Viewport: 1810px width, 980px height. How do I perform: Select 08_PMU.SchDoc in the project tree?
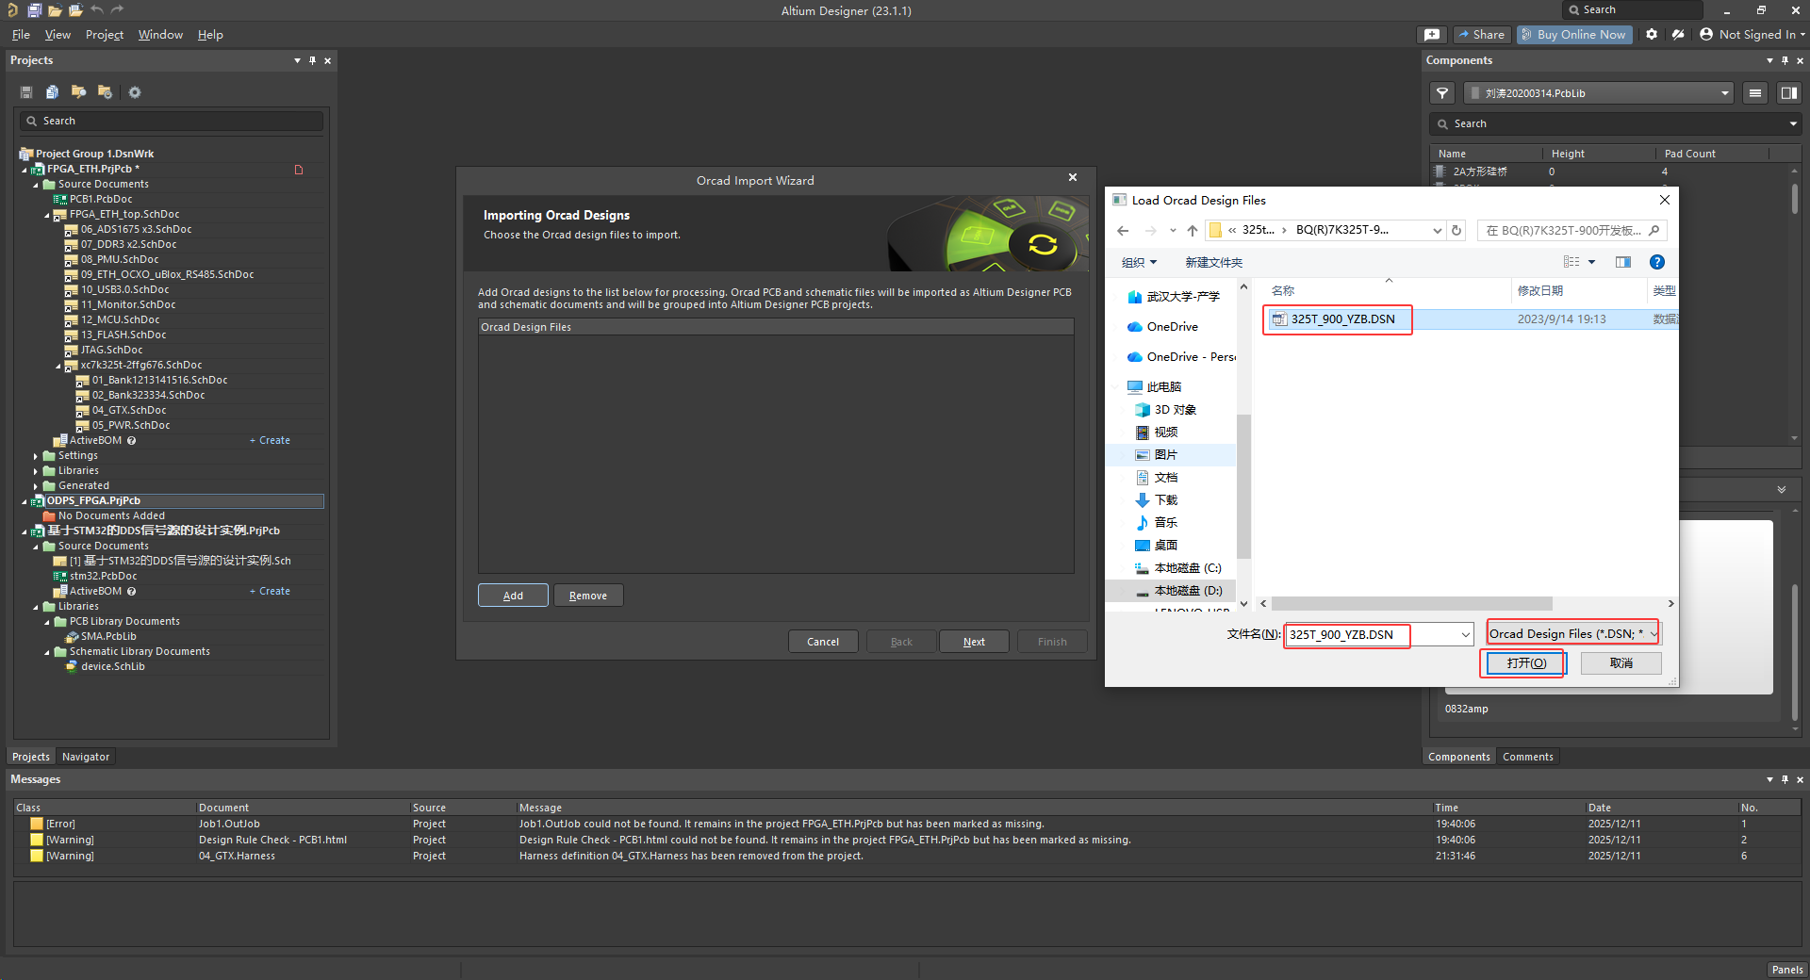click(x=120, y=260)
